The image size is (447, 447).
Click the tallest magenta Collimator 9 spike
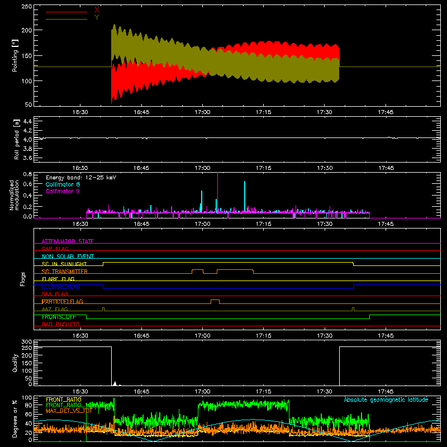(x=217, y=192)
